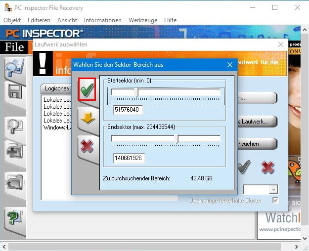Image resolution: width=309 pixels, height=251 pixels.
Task: Maximize the PC Inspector window
Action: pos(275,8)
